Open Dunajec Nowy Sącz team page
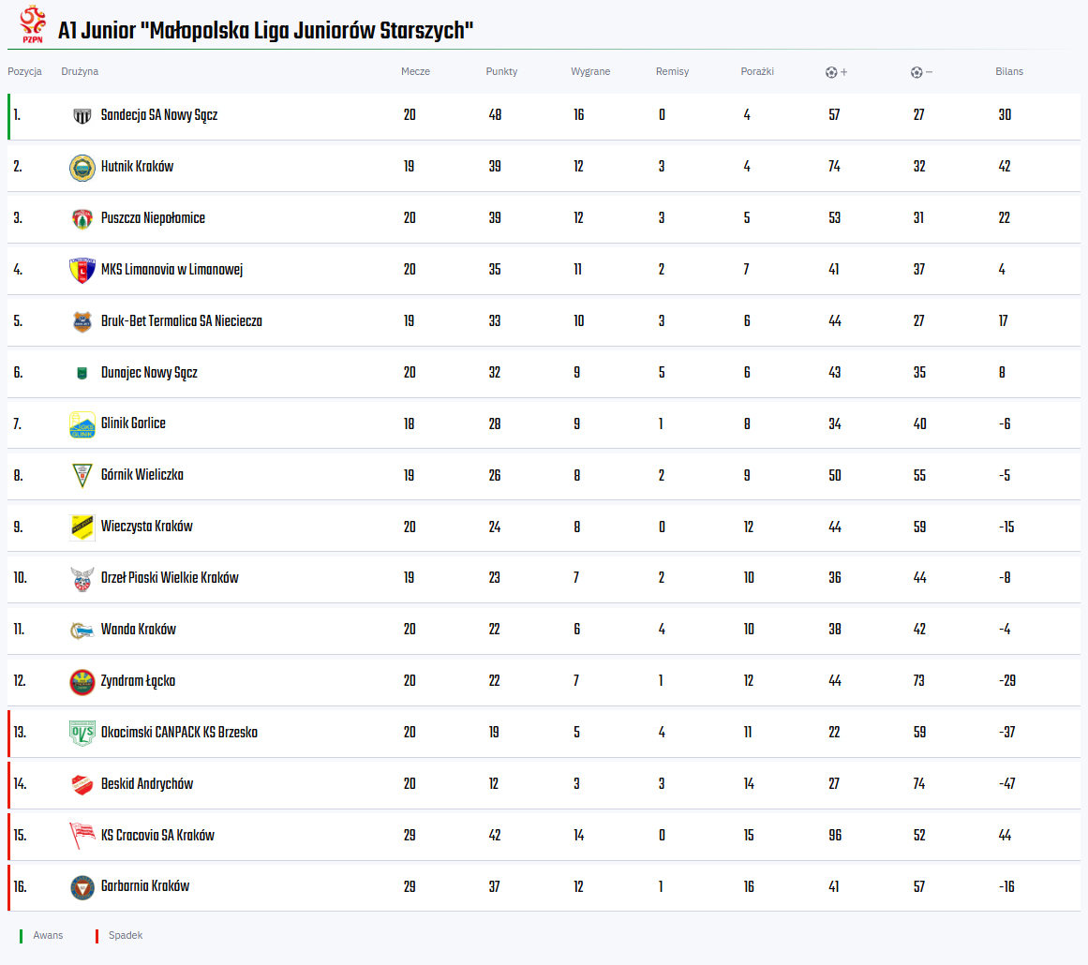1088x965 pixels. pyautogui.click(x=149, y=373)
